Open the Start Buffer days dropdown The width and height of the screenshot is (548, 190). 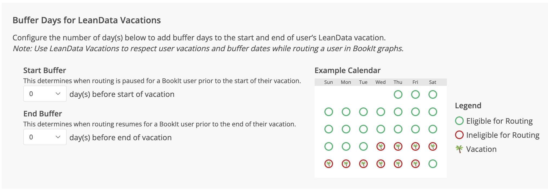pos(45,94)
